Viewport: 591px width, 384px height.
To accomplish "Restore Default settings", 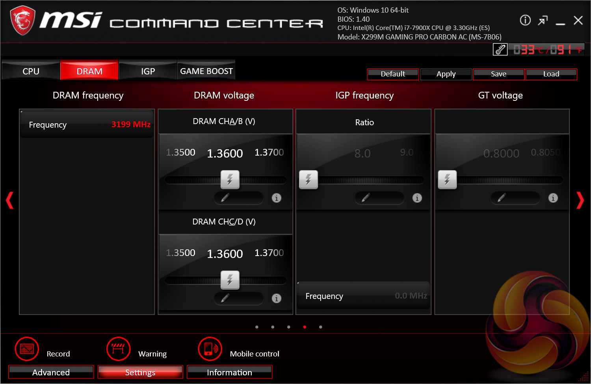I will [x=392, y=74].
